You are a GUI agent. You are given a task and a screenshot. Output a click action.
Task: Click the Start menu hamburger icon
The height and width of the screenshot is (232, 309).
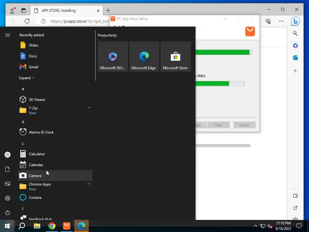click(8, 35)
